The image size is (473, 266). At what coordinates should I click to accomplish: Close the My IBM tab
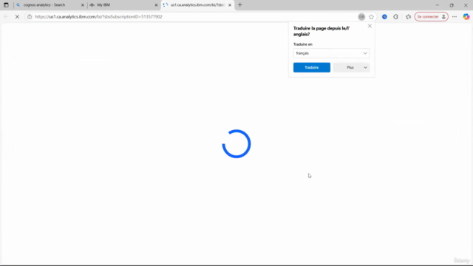point(156,5)
